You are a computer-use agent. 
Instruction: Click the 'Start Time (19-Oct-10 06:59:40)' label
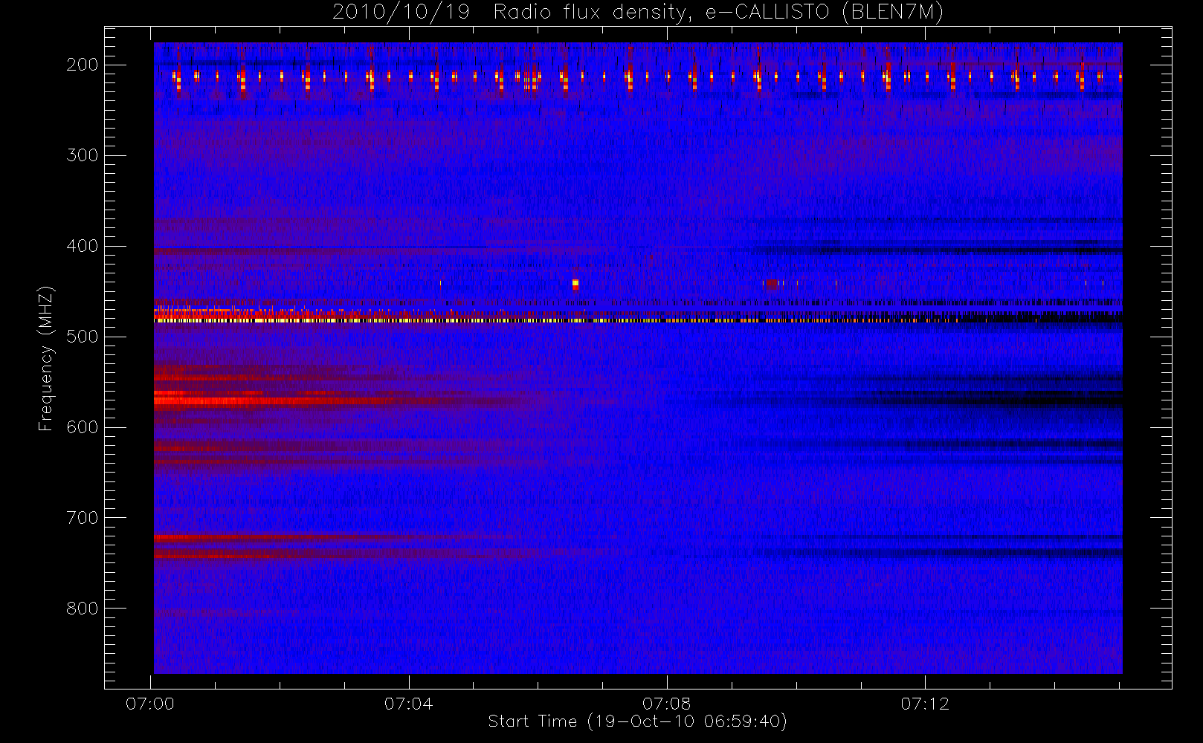tap(637, 721)
